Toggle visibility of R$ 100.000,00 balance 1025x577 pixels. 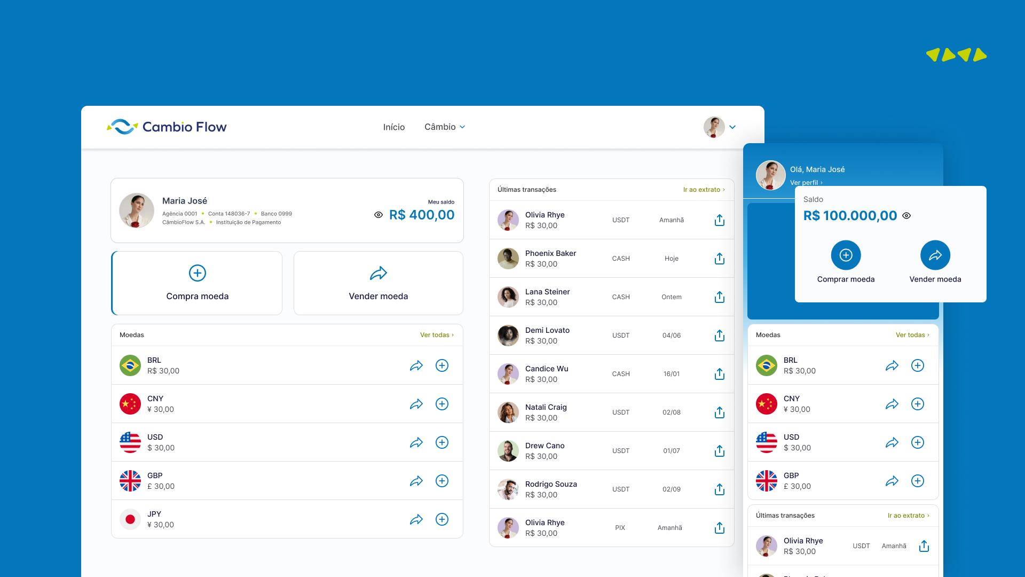(x=906, y=216)
